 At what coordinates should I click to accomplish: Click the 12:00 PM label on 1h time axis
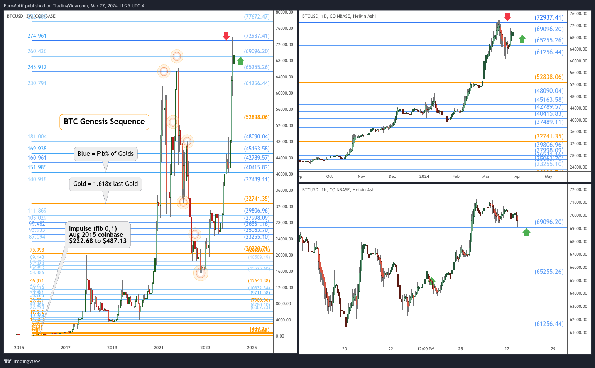426,349
